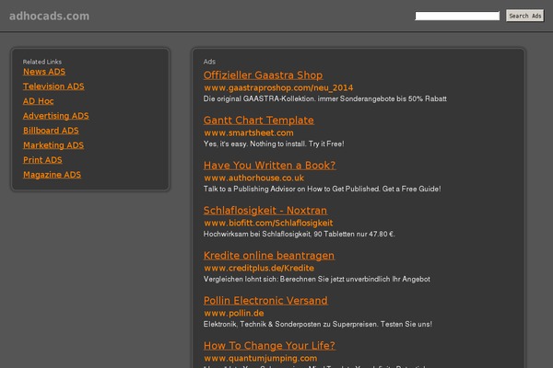This screenshot has width=553, height=368.
Task: Open the Magazine ADS related link
Action: [x=52, y=175]
